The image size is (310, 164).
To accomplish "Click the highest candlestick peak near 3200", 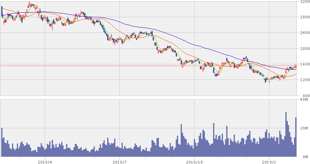I will click(x=30, y=4).
